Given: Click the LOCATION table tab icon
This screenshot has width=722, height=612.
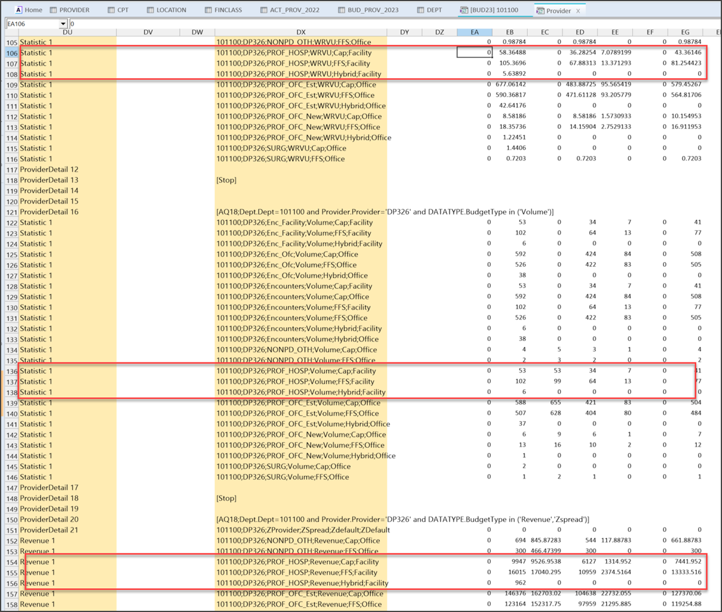Looking at the screenshot, I should click(150, 10).
